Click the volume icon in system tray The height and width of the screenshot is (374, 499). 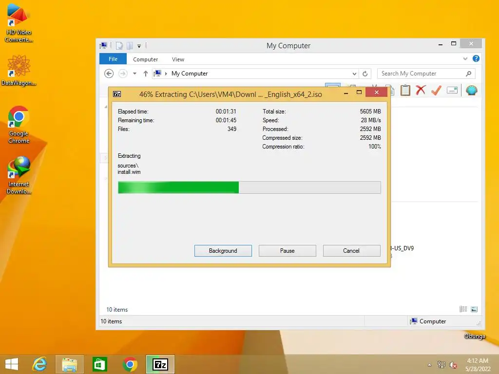coord(453,365)
